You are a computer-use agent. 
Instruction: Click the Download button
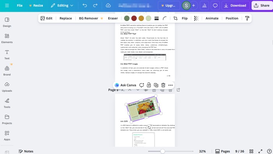[x=236, y=5]
